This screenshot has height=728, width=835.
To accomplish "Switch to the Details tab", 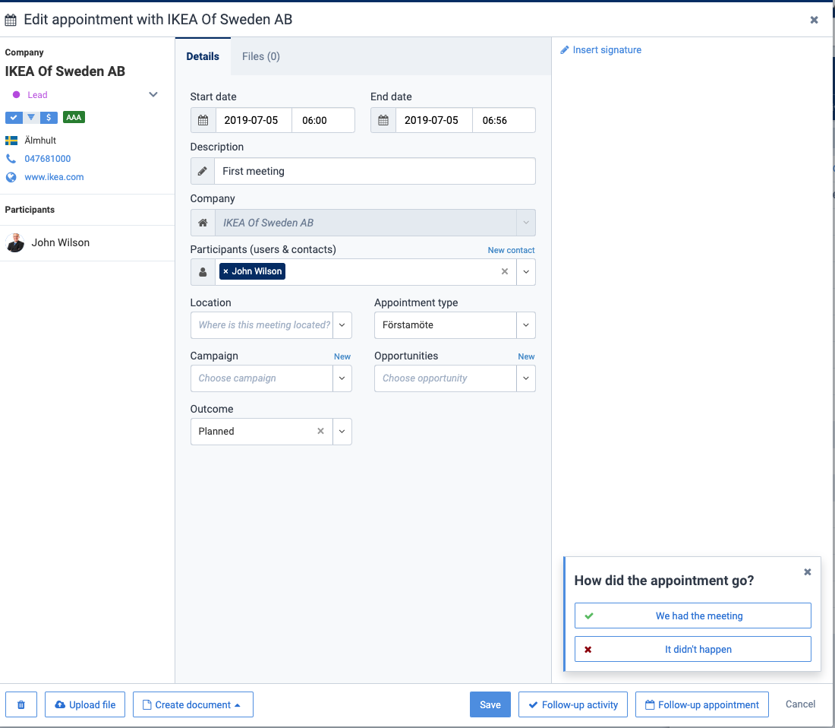I will pos(203,56).
